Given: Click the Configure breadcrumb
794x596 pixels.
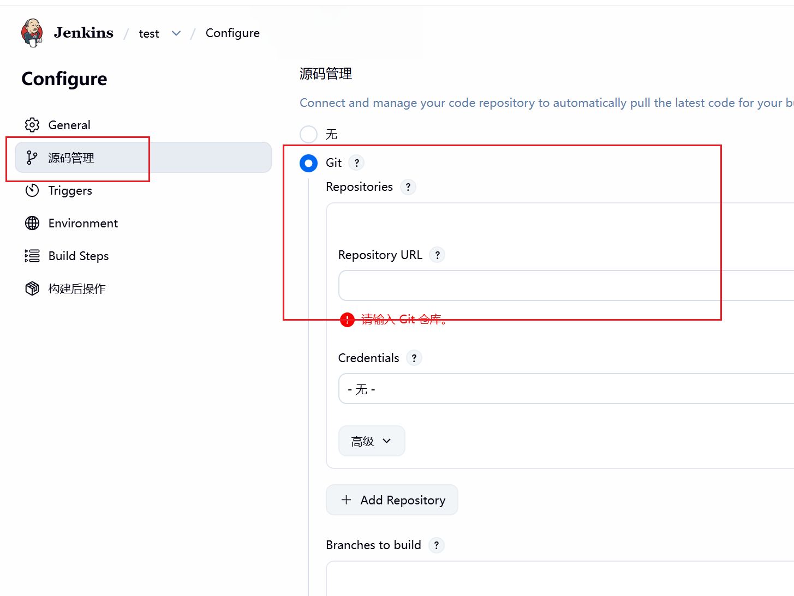Looking at the screenshot, I should point(232,33).
